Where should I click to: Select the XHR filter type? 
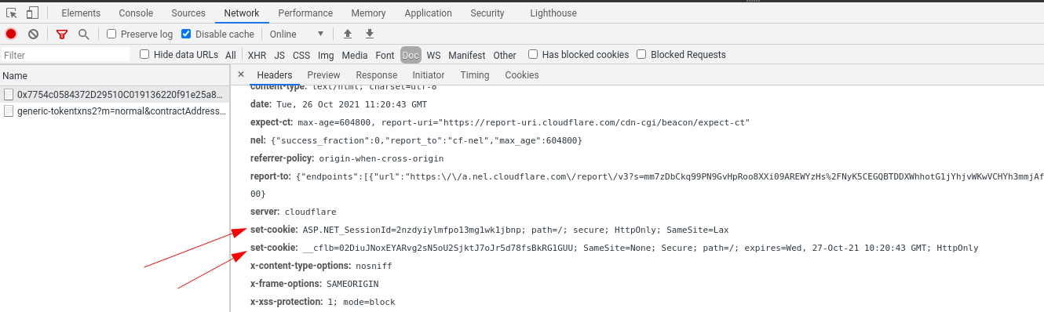257,55
